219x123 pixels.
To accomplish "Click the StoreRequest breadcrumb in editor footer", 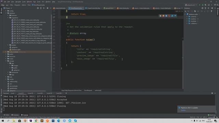I will point(88,91).
